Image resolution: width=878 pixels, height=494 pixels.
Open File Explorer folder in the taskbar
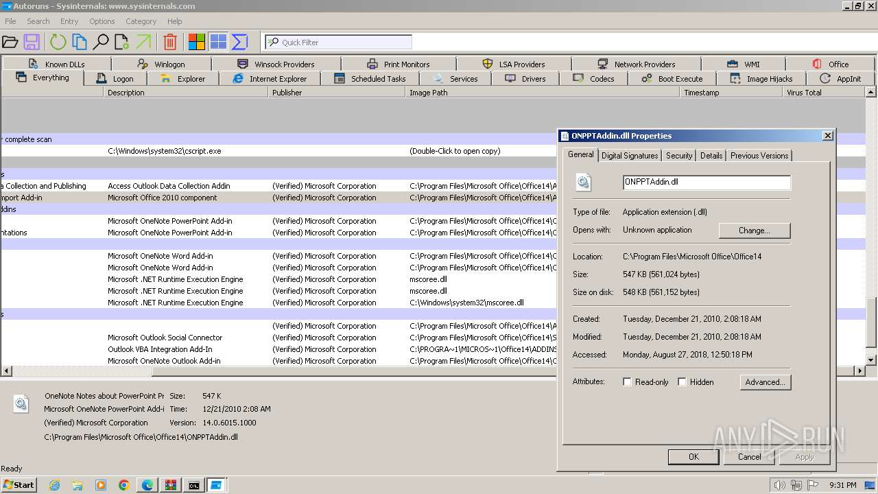pyautogui.click(x=78, y=485)
